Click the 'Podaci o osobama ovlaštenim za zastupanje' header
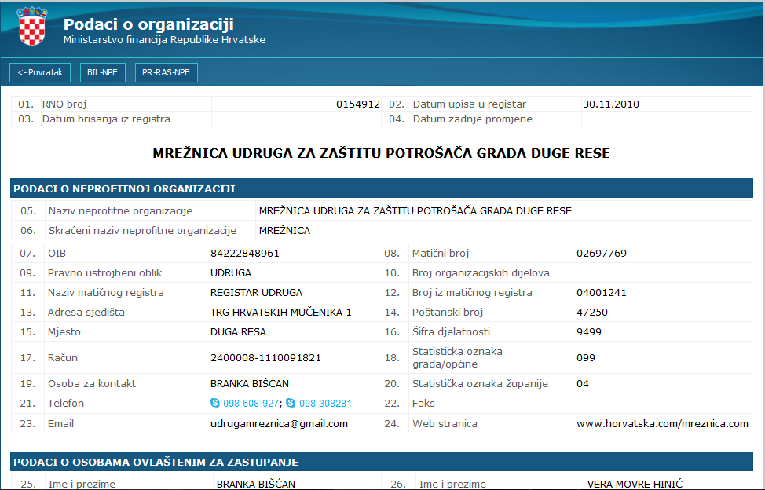 pyautogui.click(x=156, y=462)
